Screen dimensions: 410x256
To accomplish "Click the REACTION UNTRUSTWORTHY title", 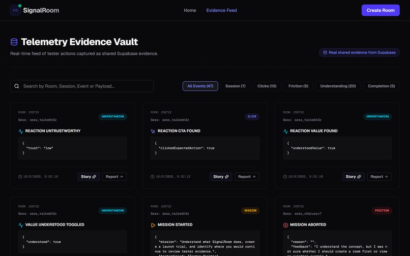I will coord(53,131).
